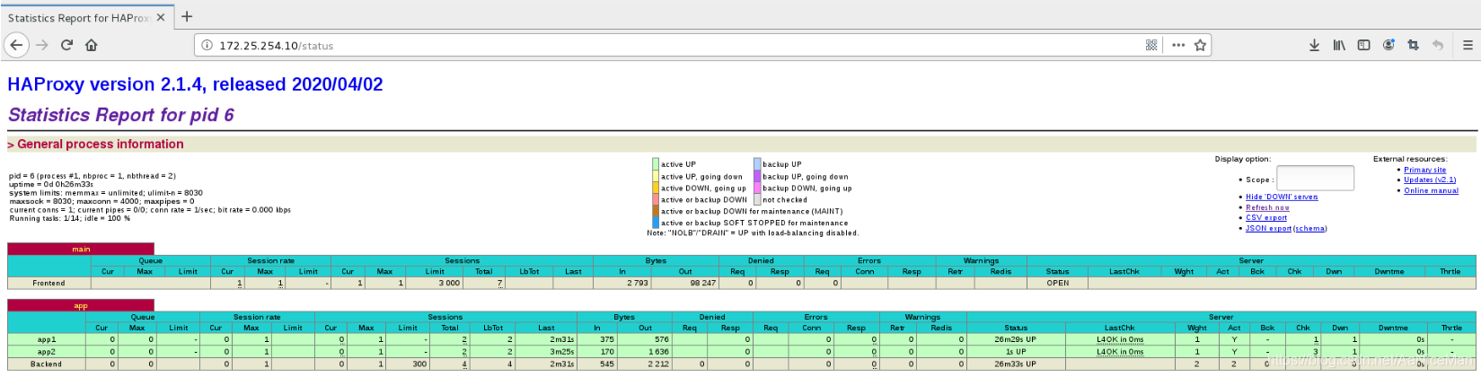
Task: Select the Backend row name
Action: pyautogui.click(x=47, y=364)
